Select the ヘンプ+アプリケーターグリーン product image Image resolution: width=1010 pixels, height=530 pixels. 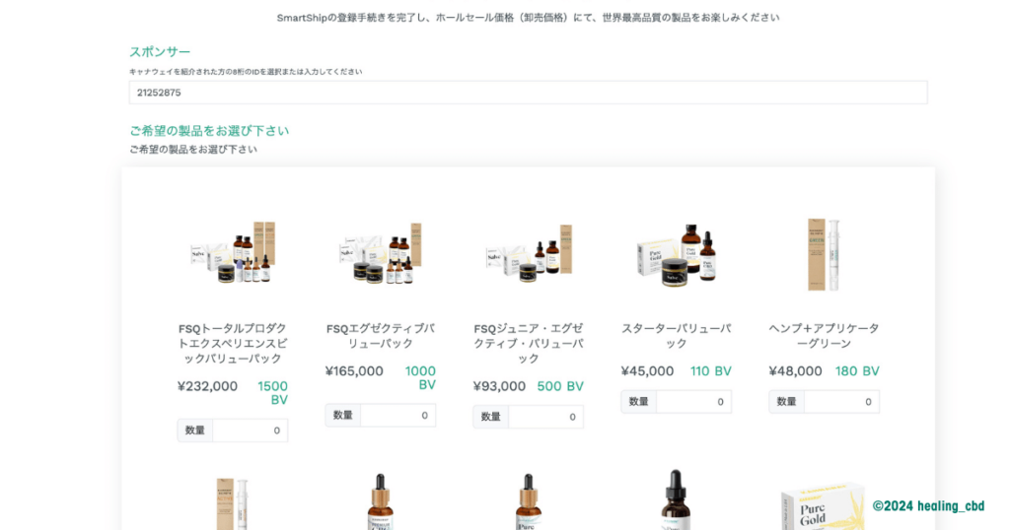(824, 254)
